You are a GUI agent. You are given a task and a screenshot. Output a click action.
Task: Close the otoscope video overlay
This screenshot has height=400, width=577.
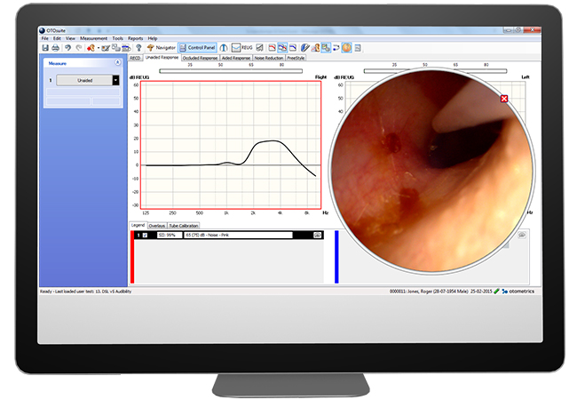point(505,99)
